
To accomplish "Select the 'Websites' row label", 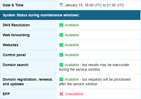I will click(10, 45).
